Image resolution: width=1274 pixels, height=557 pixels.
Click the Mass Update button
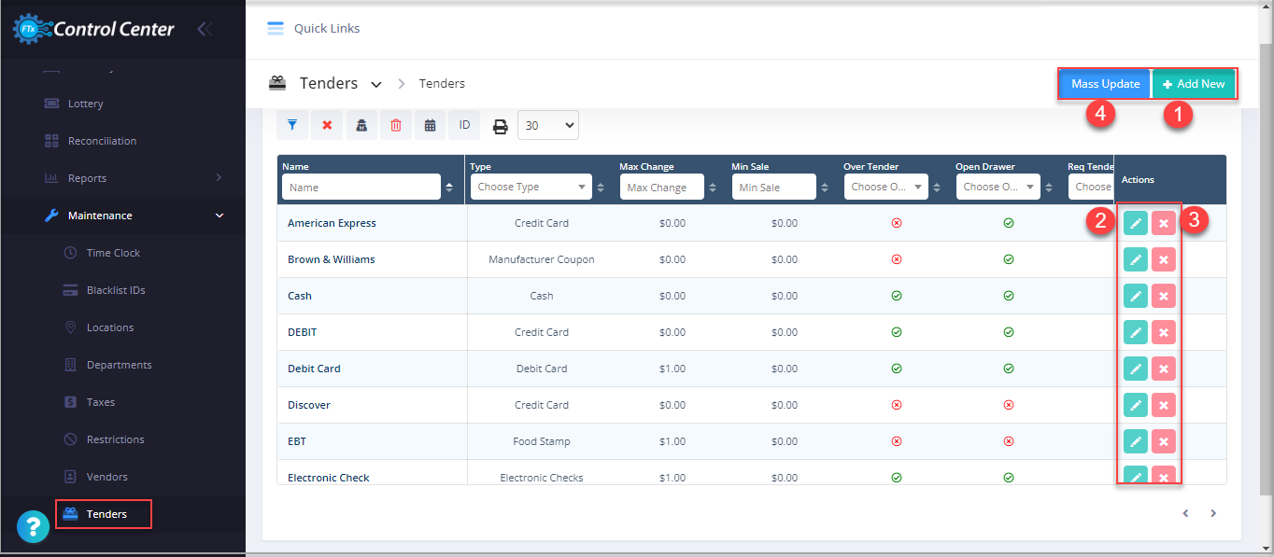click(1105, 84)
